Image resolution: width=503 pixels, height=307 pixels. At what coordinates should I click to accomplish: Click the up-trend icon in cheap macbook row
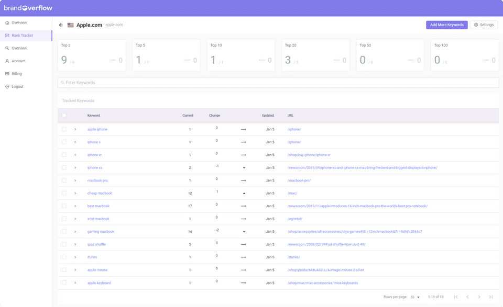tap(244, 194)
